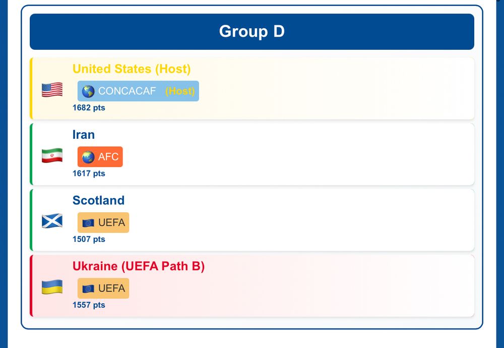Select the CONCACAF confederation badge
The height and width of the screenshot is (348, 504).
pyautogui.click(x=138, y=91)
